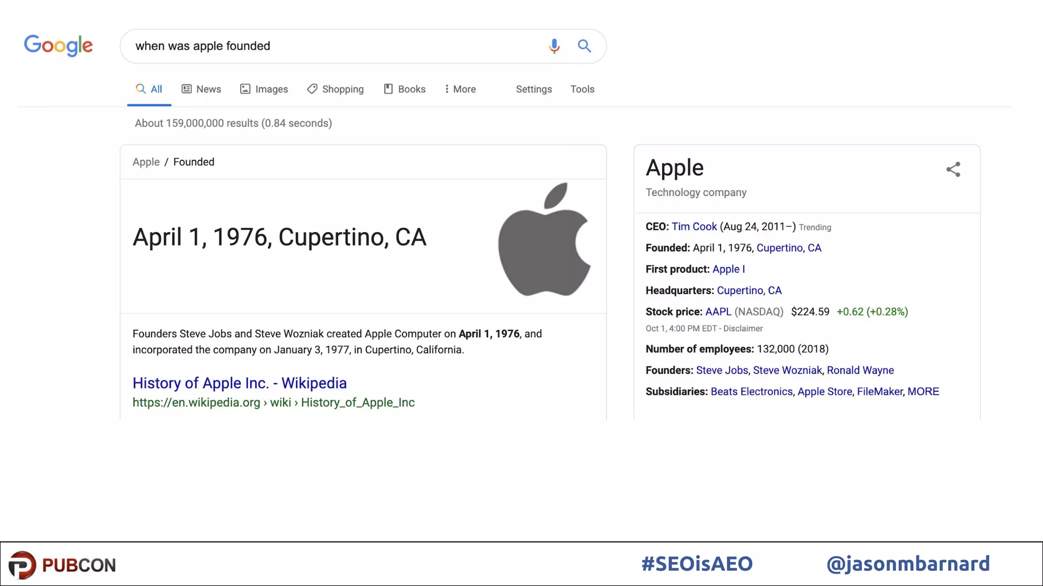Screen dimensions: 1043x586
Task: Click the share icon in Apple panel
Action: (x=953, y=169)
